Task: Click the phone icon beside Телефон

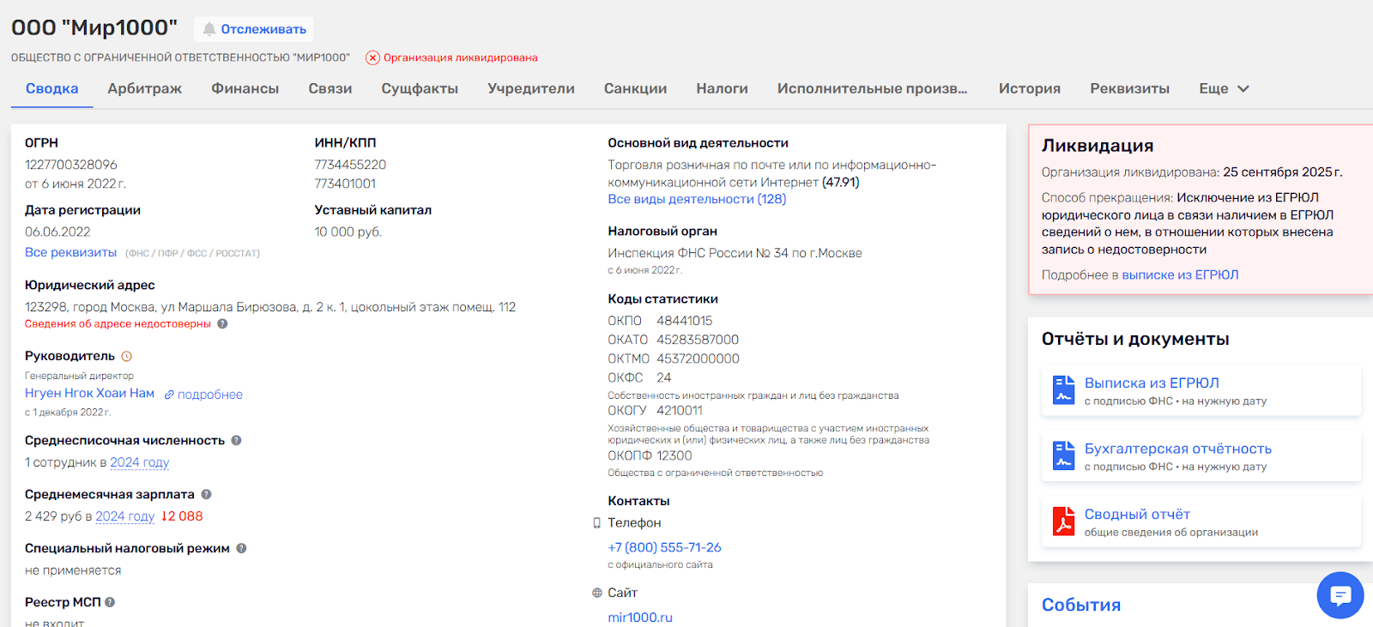Action: [x=597, y=522]
